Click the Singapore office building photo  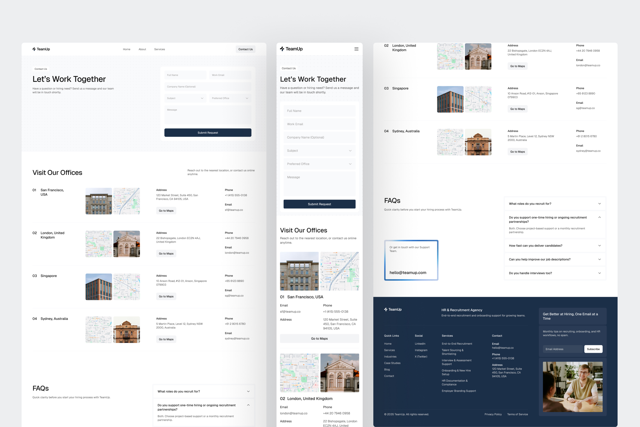click(x=98, y=287)
